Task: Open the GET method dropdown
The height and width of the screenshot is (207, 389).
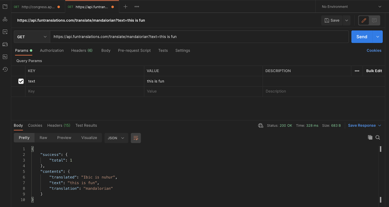Action: pyautogui.click(x=32, y=37)
